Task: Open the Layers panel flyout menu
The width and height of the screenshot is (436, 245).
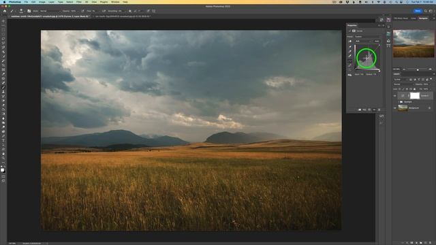Action: [434, 74]
